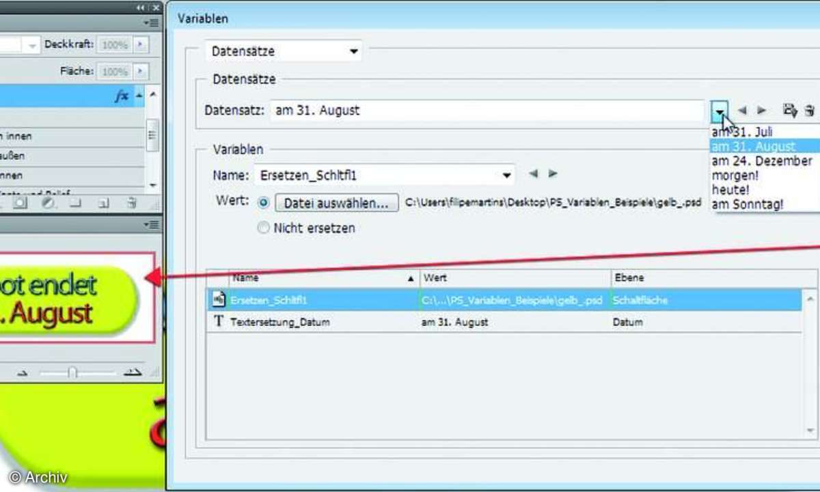
Task: Sort variables by the Name column header
Action: (323, 278)
